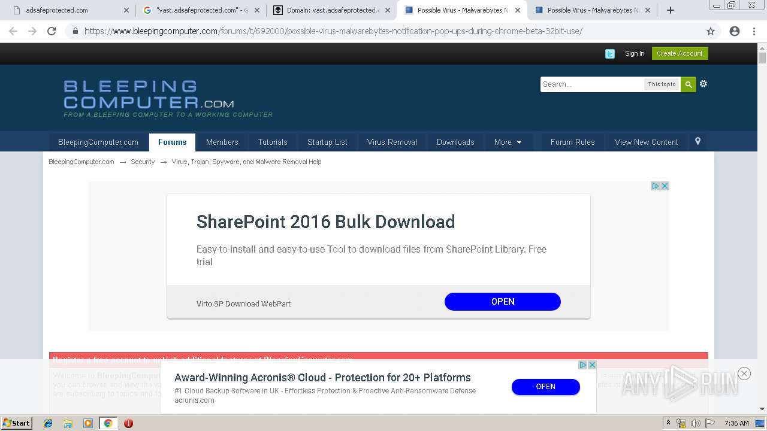Switch to Domain: vast.adsafeprotected tab
This screenshot has width=767, height=431.
pos(332,10)
